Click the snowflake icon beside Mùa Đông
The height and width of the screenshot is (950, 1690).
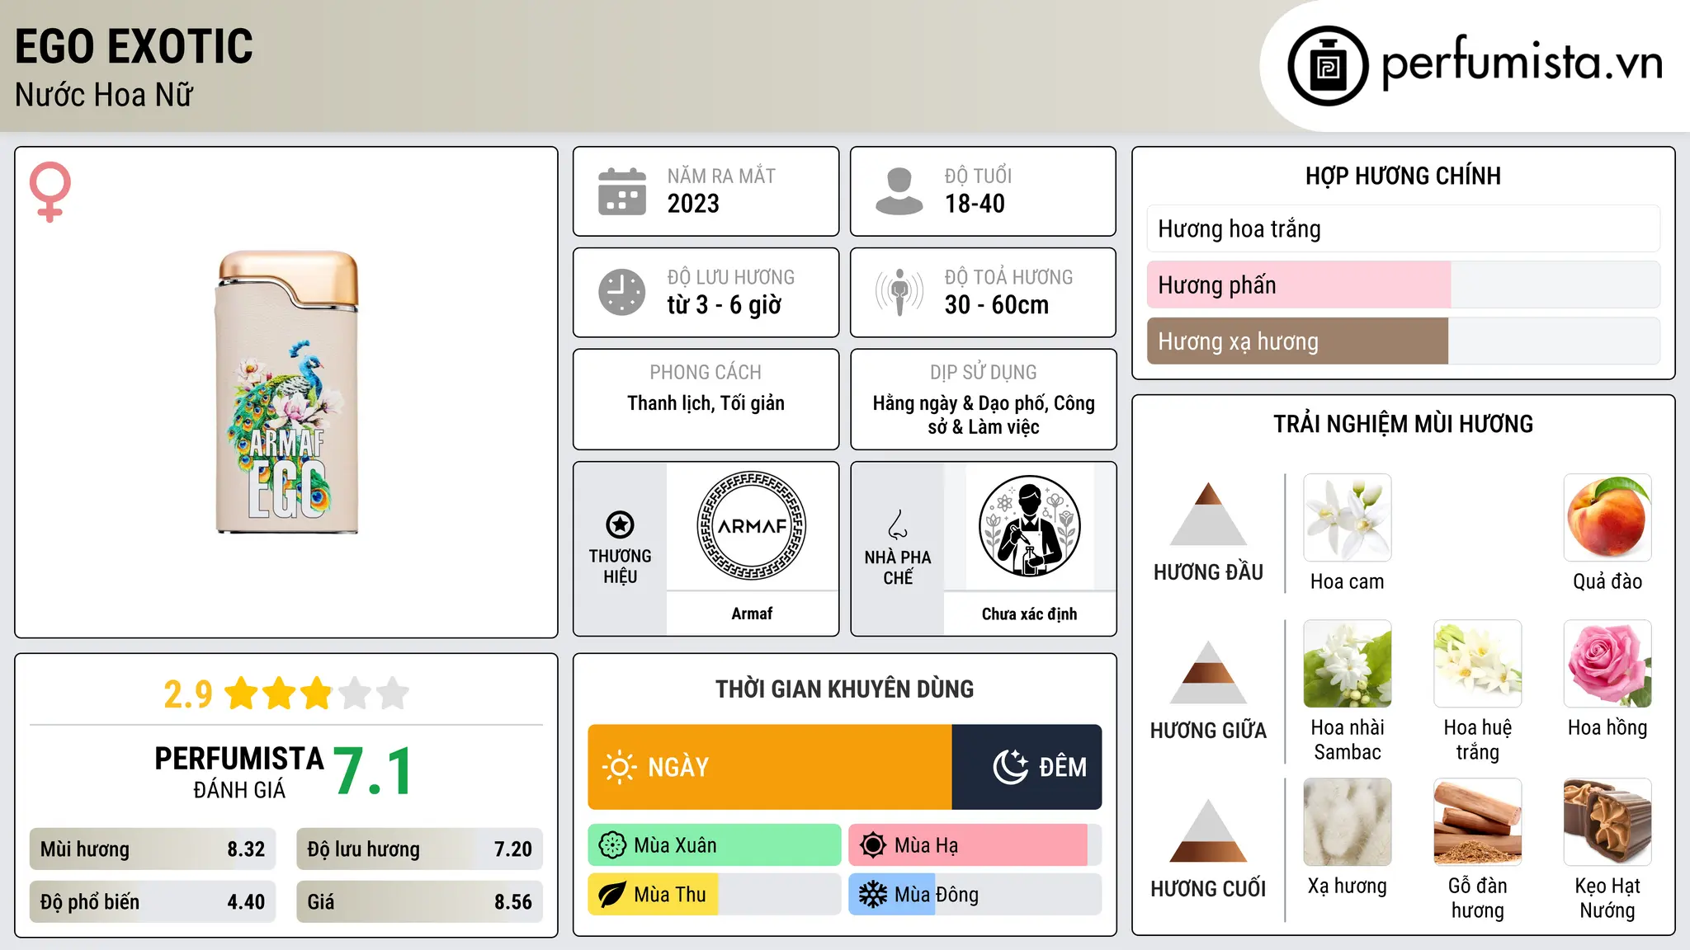coord(873,895)
